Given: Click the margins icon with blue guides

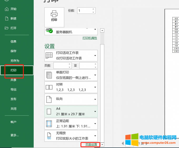Looking at the screenshot, I should [49, 124].
